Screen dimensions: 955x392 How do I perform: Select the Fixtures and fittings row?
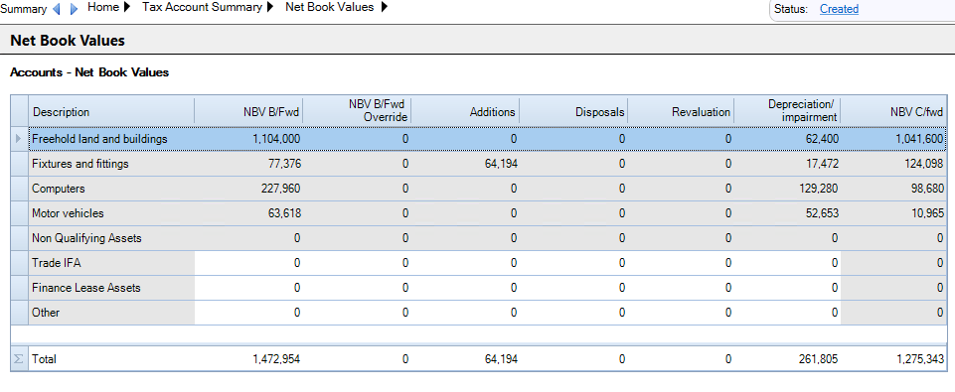(479, 164)
